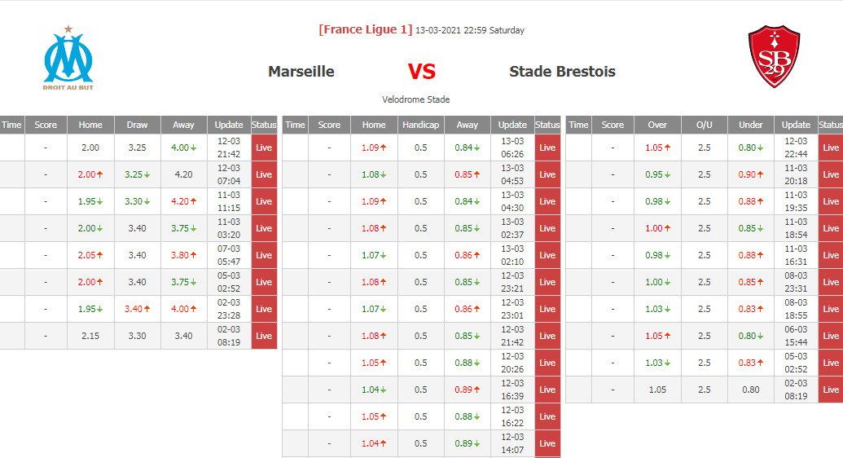Click the Handicap column header
The width and height of the screenshot is (843, 458).
(x=420, y=125)
